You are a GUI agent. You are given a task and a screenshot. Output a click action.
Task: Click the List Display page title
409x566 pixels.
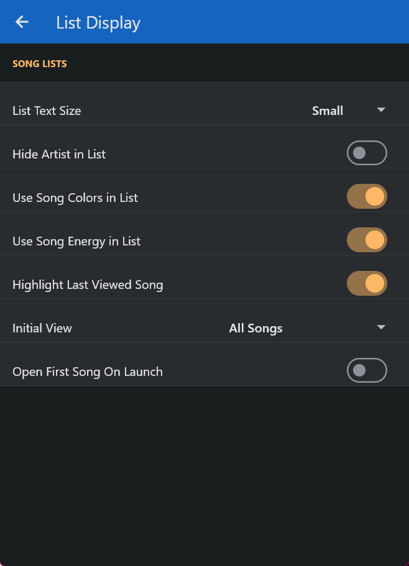click(x=98, y=23)
